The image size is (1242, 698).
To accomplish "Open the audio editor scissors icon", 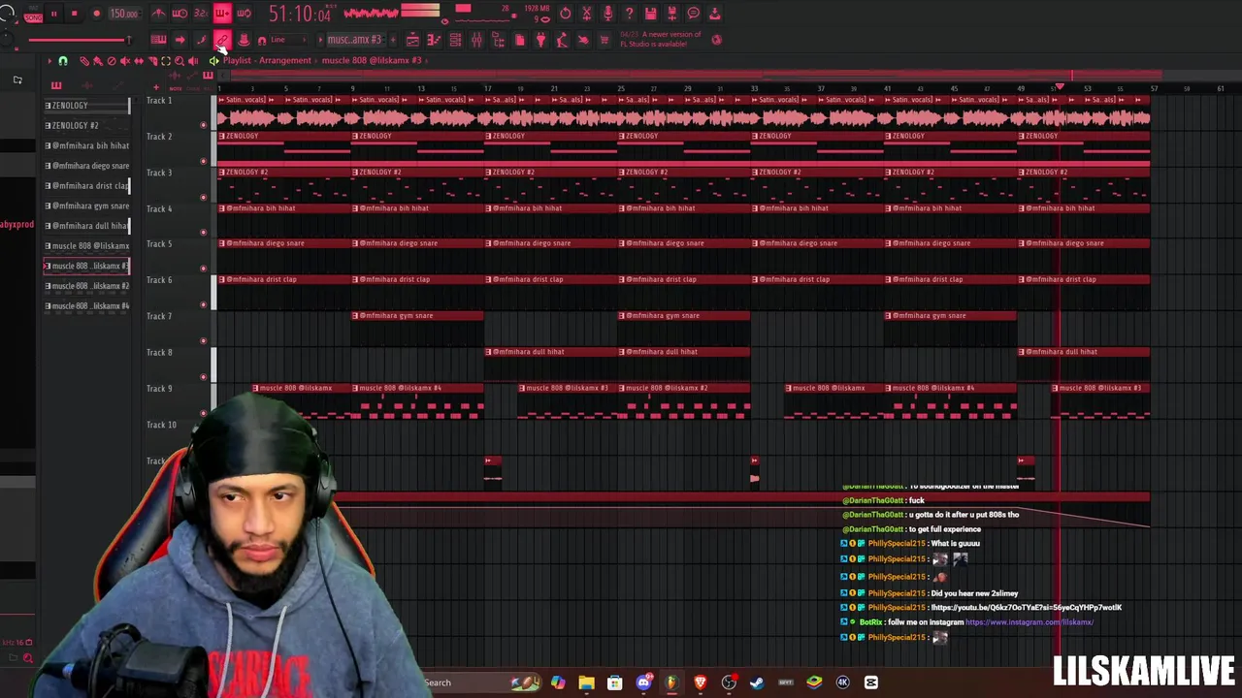I will [x=587, y=14].
